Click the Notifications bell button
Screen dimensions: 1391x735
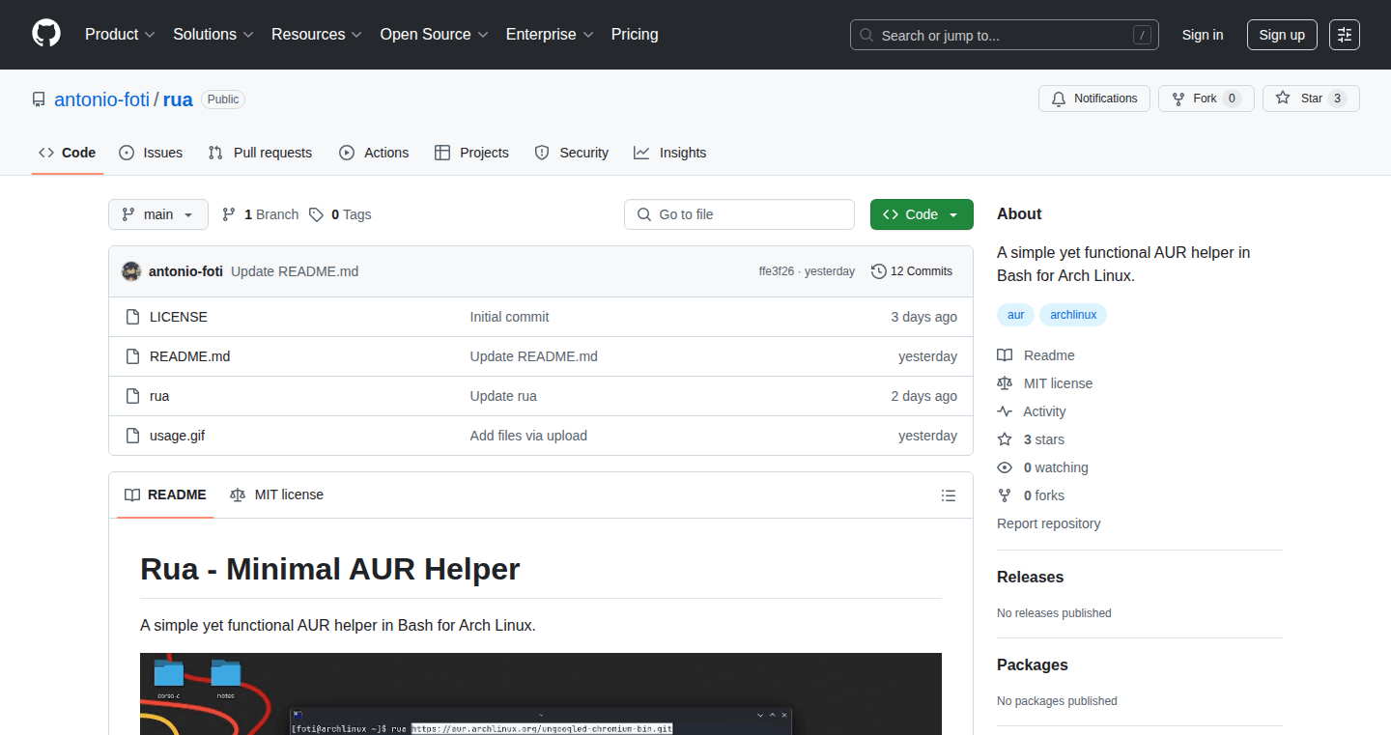tap(1094, 99)
